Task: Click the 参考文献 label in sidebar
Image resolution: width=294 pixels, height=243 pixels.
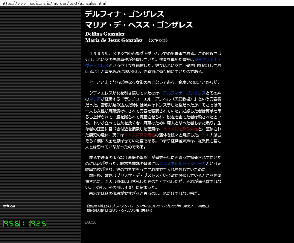Action: click(x=9, y=206)
